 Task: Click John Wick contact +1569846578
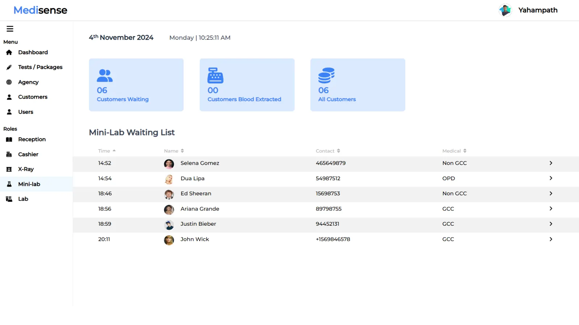coord(333,239)
